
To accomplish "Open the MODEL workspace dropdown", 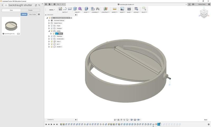I will 52,10.
